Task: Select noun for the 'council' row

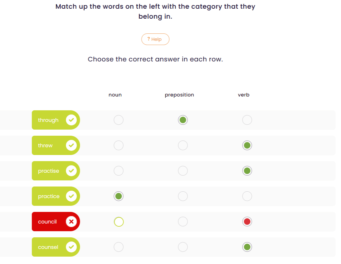Action: click(119, 222)
